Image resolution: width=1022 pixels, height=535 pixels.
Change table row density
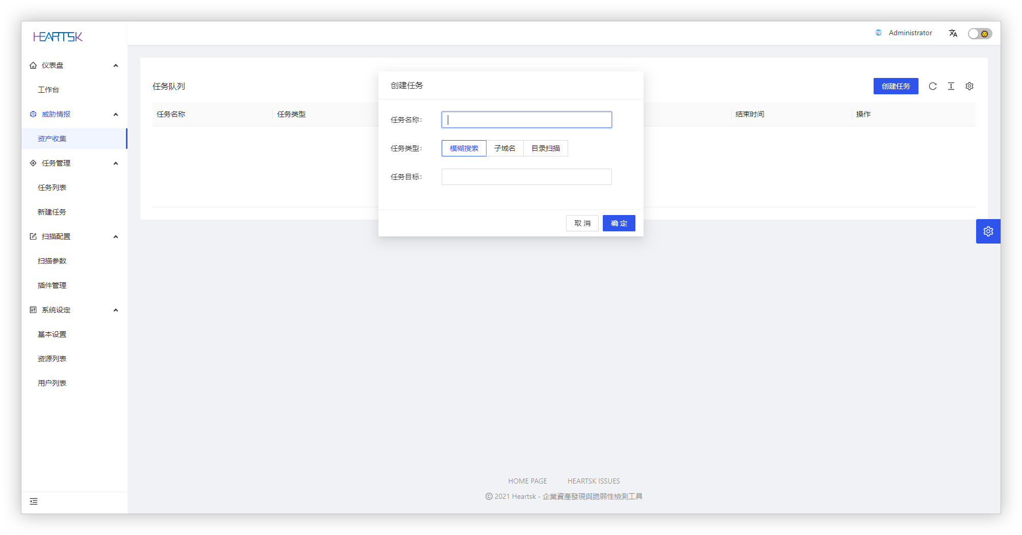[x=951, y=86]
